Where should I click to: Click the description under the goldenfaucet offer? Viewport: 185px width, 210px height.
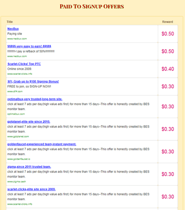(x=78, y=152)
